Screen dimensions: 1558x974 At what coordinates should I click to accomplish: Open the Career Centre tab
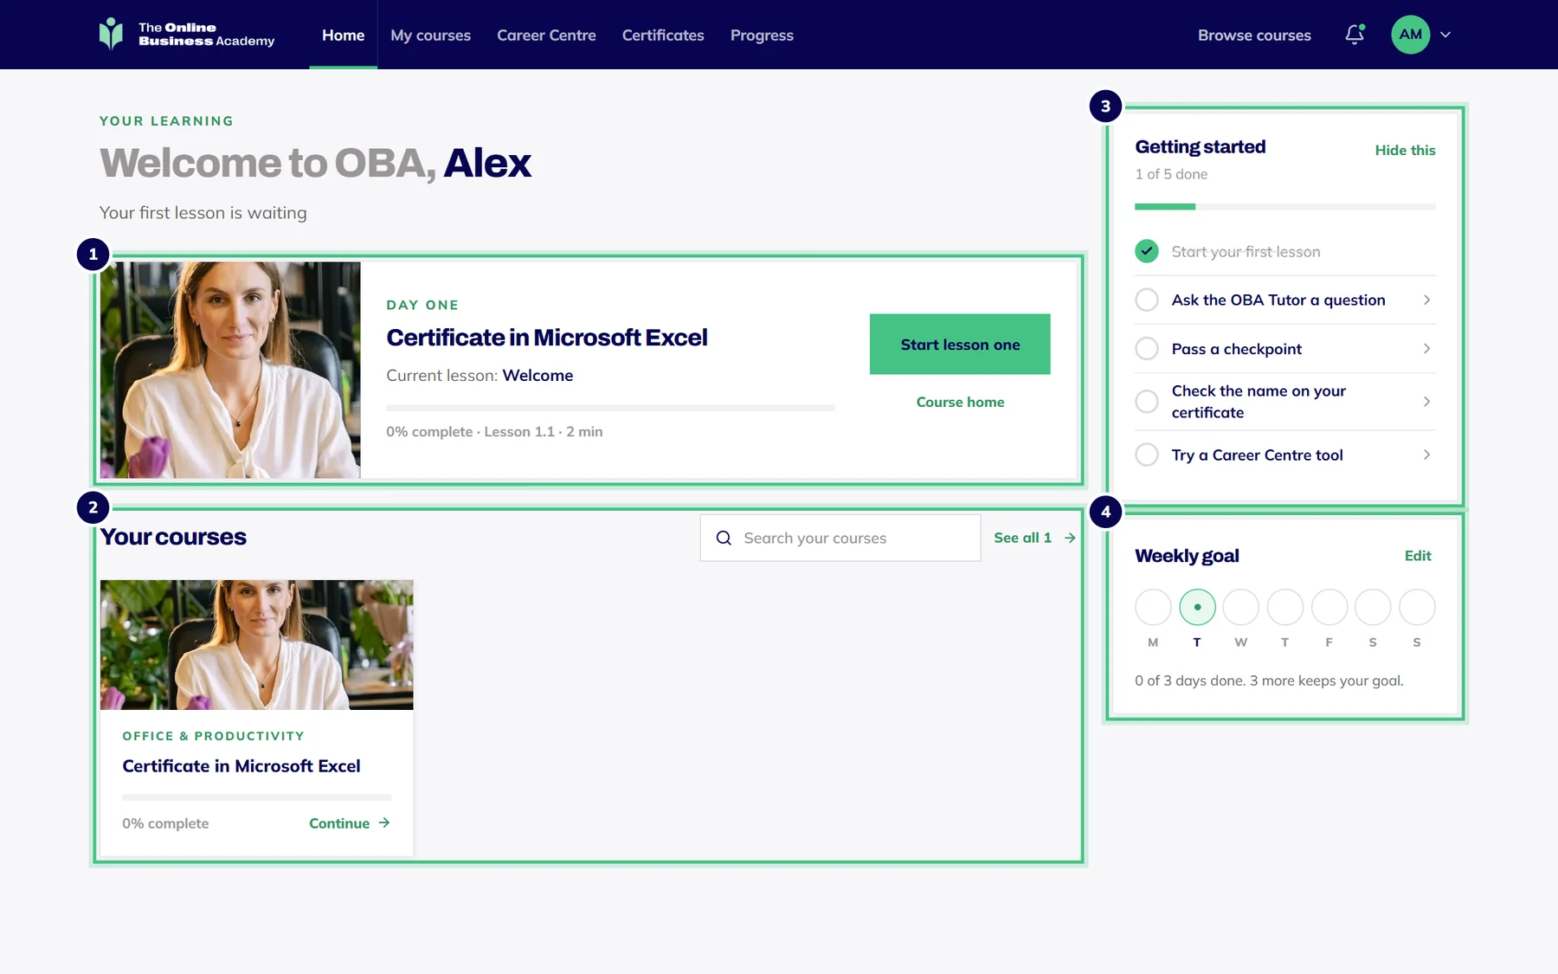(x=546, y=35)
